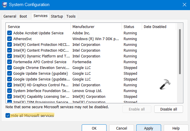
Task: Toggle System Interface Foundation Service checkbox
Action: 10,91
